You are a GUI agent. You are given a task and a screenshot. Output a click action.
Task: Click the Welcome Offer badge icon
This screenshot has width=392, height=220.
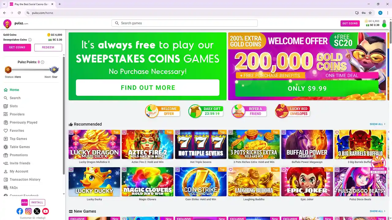(163, 111)
